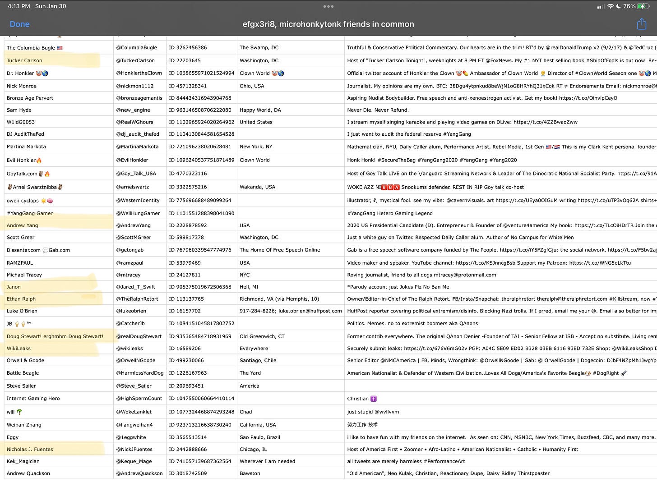Tap the three-dot multitasking indicator

(328, 6)
